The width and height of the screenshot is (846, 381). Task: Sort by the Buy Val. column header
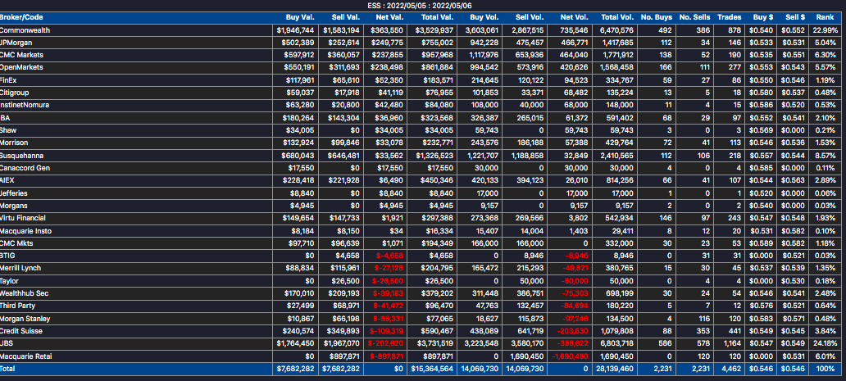[x=301, y=17]
